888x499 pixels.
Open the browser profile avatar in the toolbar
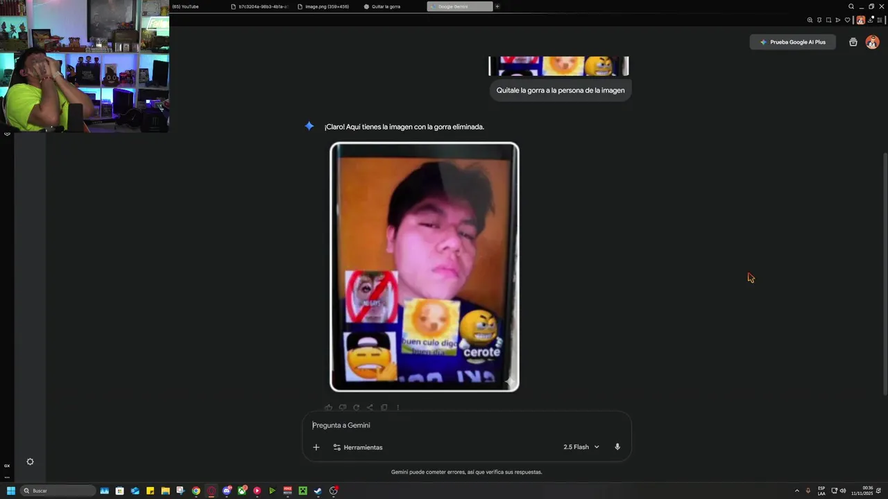pyautogui.click(x=861, y=20)
